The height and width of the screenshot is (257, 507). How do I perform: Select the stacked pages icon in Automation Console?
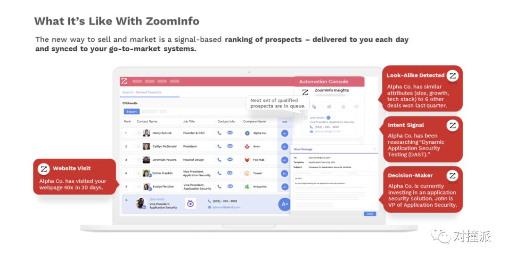tap(329, 106)
